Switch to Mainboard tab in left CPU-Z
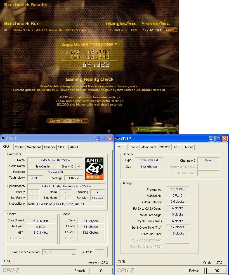Screen dimensions: 229x275 (34, 147)
